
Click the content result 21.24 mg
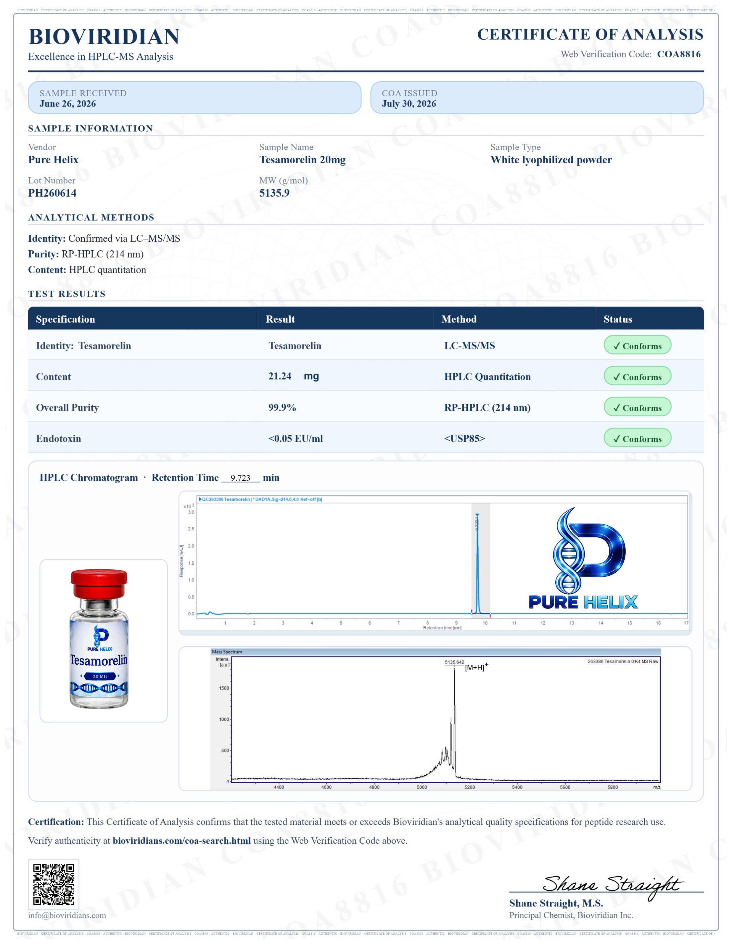294,376
